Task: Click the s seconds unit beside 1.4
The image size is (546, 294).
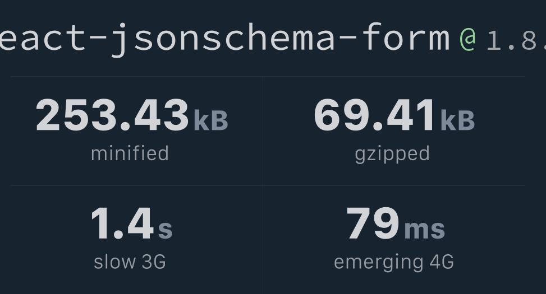Action: click(x=166, y=230)
